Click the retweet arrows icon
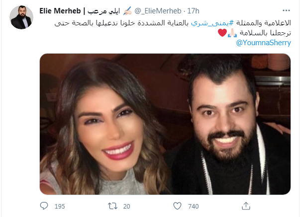Screen dimensions: 300x217 tap(113, 206)
